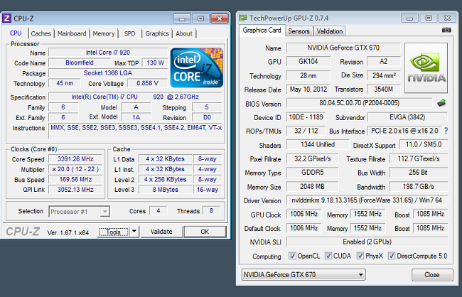Click the Tools button in CPU-Z
The width and height of the screenshot is (462, 297).
click(114, 232)
